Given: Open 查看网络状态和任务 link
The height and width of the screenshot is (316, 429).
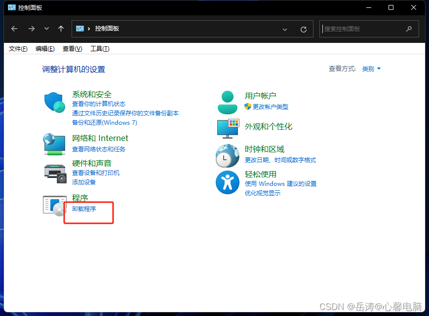Looking at the screenshot, I should [99, 149].
